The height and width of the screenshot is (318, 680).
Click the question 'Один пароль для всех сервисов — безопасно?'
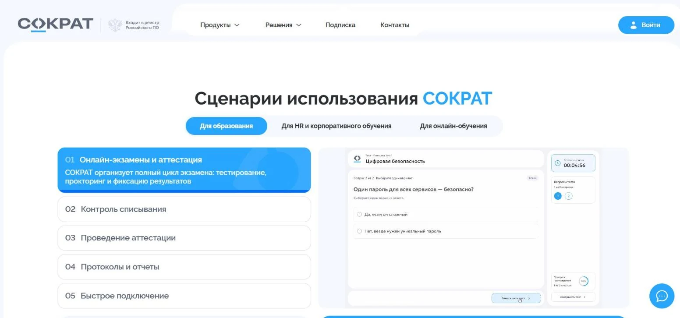pos(414,189)
